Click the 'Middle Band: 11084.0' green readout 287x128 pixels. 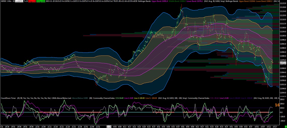click(x=177, y=1)
